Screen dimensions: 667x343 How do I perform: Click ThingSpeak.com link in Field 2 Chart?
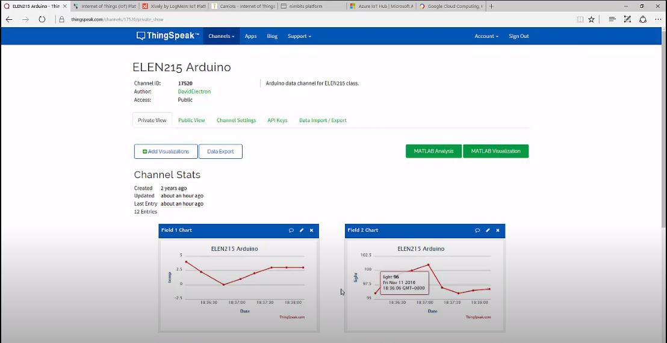point(478,317)
